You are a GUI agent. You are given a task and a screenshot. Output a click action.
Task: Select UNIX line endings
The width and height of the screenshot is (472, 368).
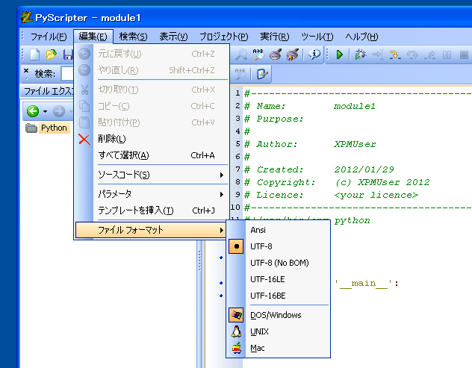click(x=279, y=331)
